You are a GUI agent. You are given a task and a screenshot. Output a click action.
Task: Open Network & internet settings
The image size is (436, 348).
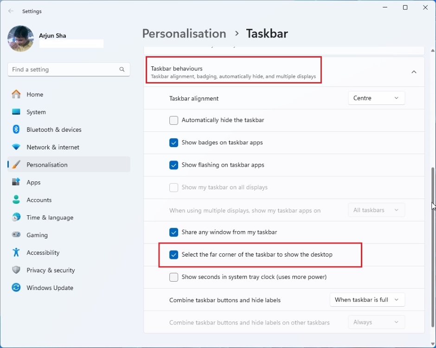(16, 147)
